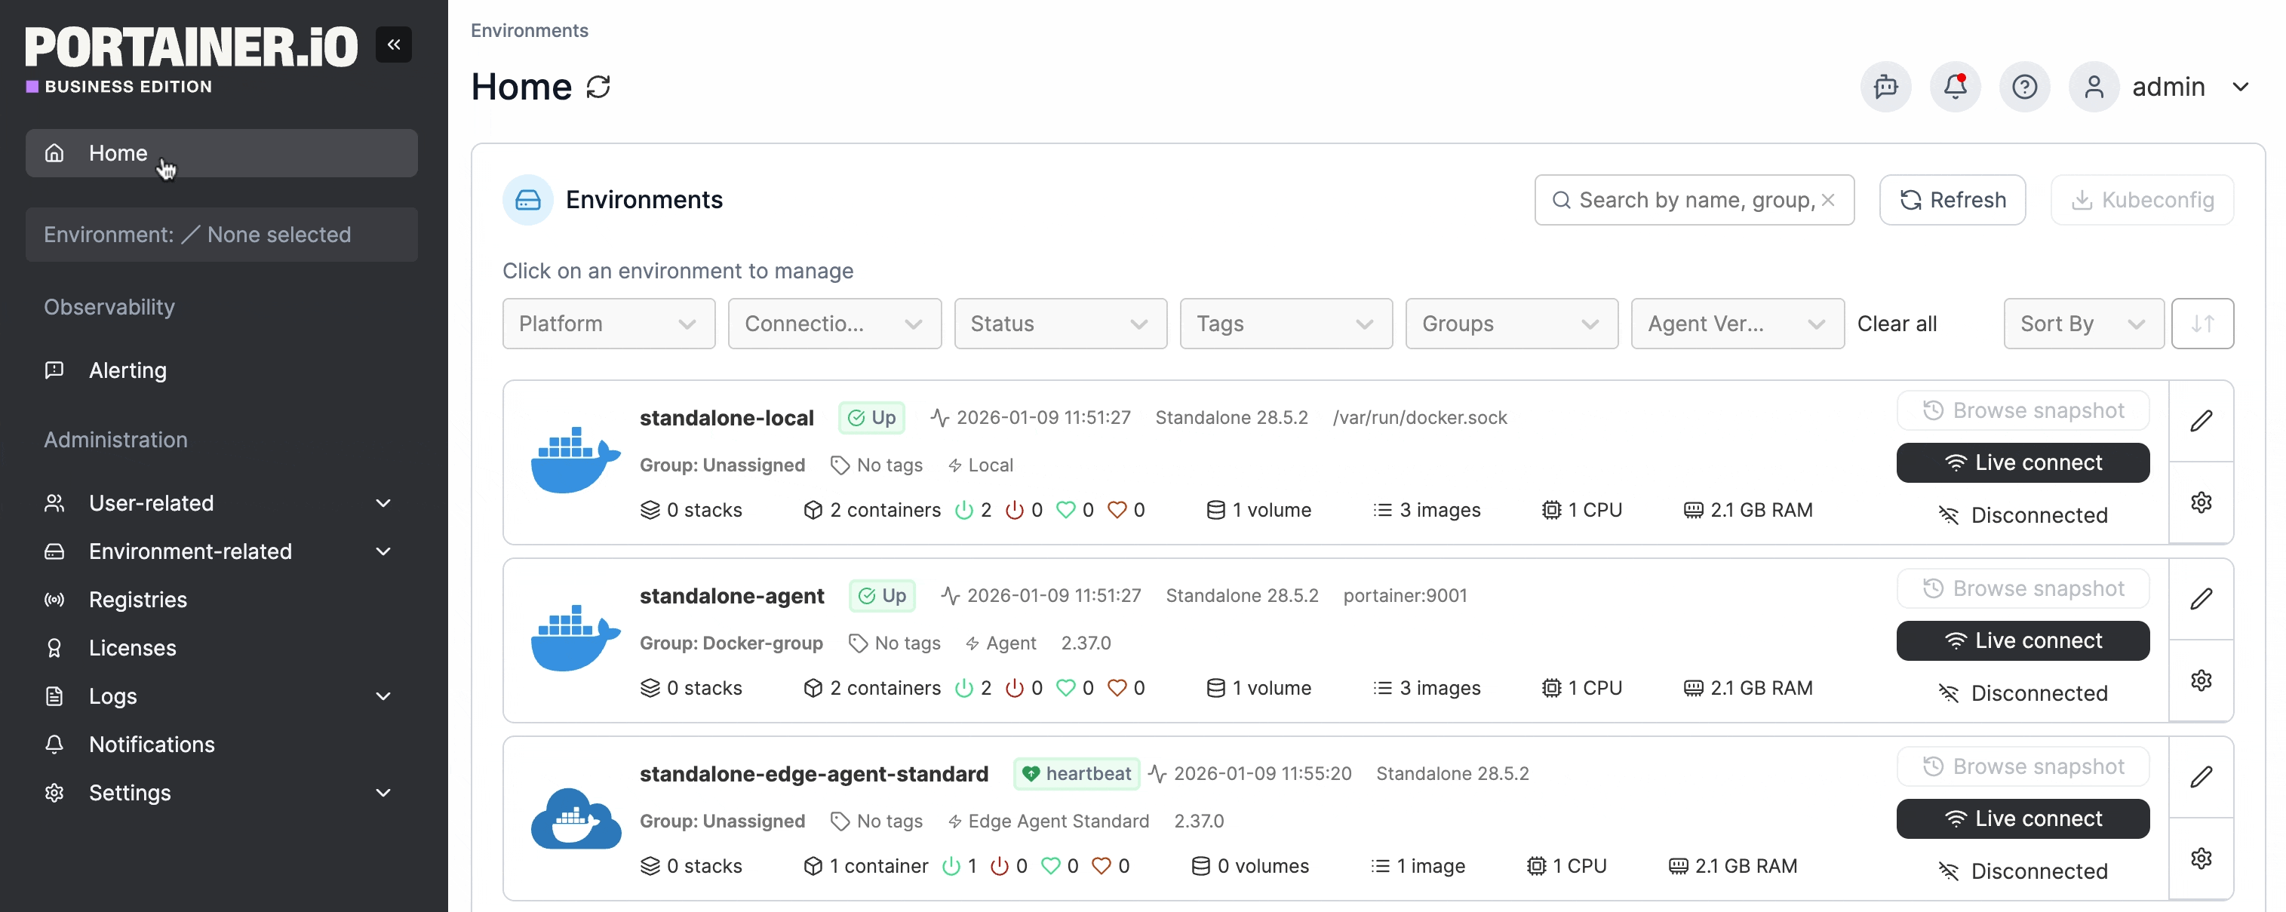
Task: Open the help question mark icon
Action: click(x=2024, y=87)
